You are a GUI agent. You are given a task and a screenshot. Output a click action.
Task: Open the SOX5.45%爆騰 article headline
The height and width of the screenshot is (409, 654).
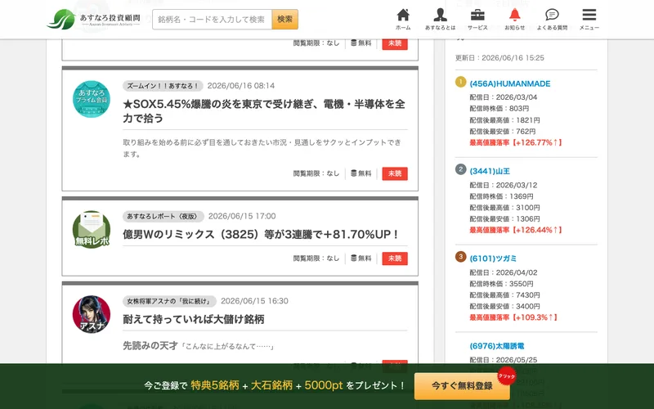(x=264, y=110)
